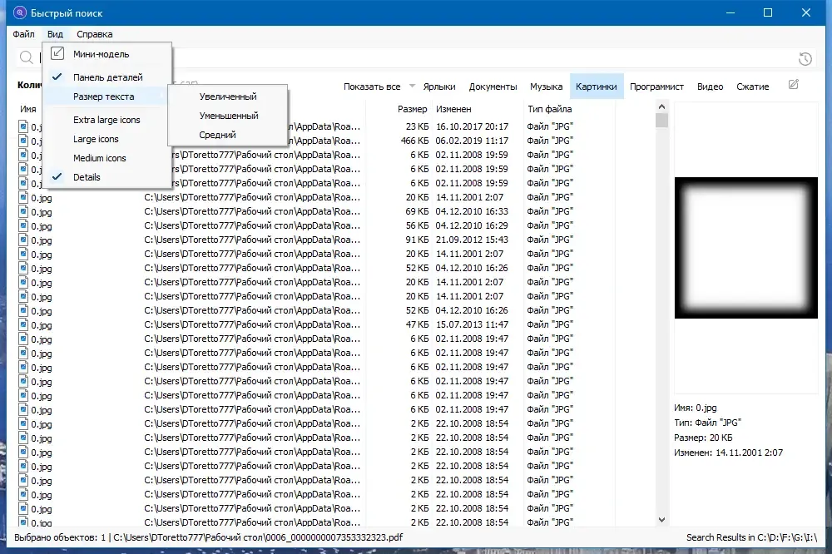The image size is (832, 554).
Task: Click file icon of the 69 КБ row
Action: (23, 211)
